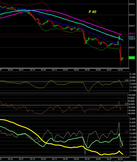Click the divider bar below the price chart time axis
This screenshot has width=137, height=162.
click(x=65, y=68)
